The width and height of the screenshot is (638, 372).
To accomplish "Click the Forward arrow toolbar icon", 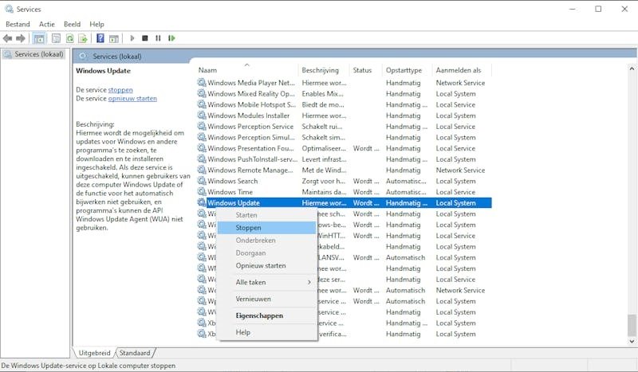I will coord(21,38).
